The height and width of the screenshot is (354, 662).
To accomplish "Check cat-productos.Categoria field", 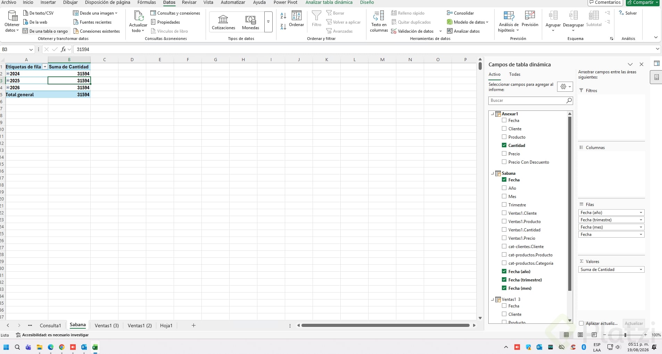I will point(504,263).
